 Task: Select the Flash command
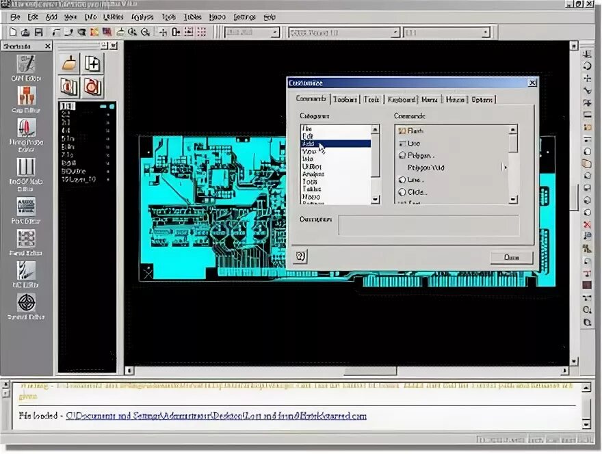[x=452, y=131]
